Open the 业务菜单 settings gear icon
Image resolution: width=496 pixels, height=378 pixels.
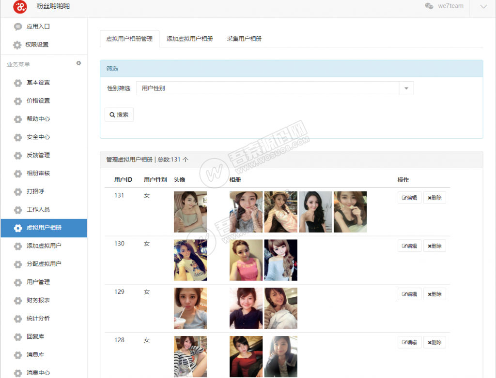[78, 63]
